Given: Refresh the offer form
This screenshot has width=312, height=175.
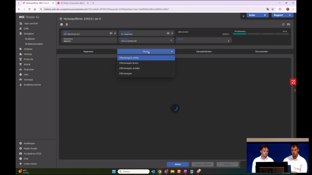Looking at the screenshot, I should pyautogui.click(x=283, y=24).
